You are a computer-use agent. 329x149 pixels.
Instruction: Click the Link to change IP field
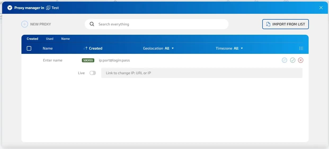(202, 73)
